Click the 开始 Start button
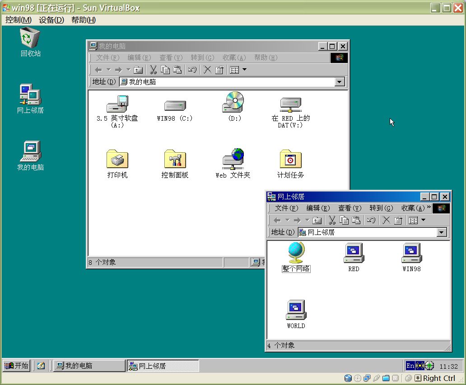The height and width of the screenshot is (385, 466). 17,366
